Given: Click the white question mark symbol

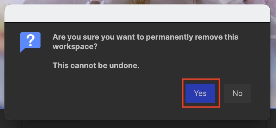Looking at the screenshot, I should pyautogui.click(x=30, y=40).
